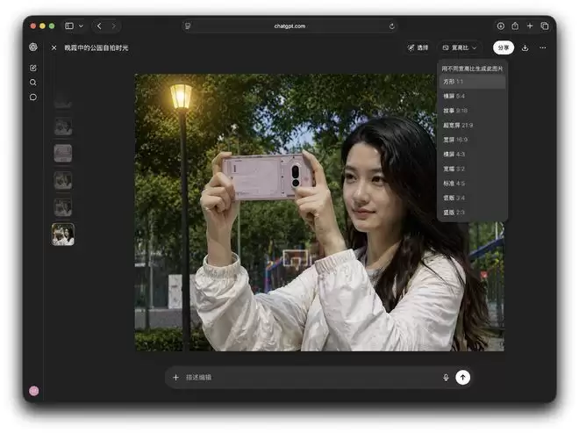Open search from the left sidebar
Viewport: 579px width, 433px height.
33,83
